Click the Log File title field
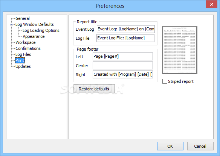 [125, 38]
